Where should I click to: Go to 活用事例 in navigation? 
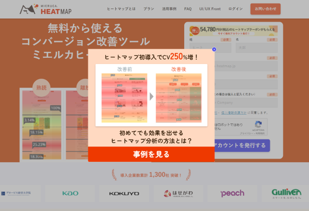point(169,9)
